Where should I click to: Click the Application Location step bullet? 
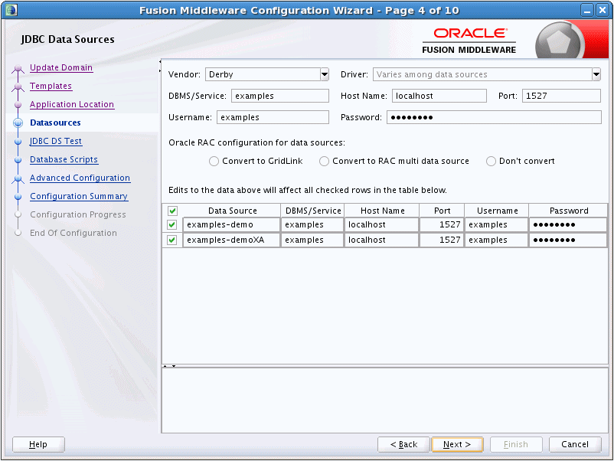(18, 105)
